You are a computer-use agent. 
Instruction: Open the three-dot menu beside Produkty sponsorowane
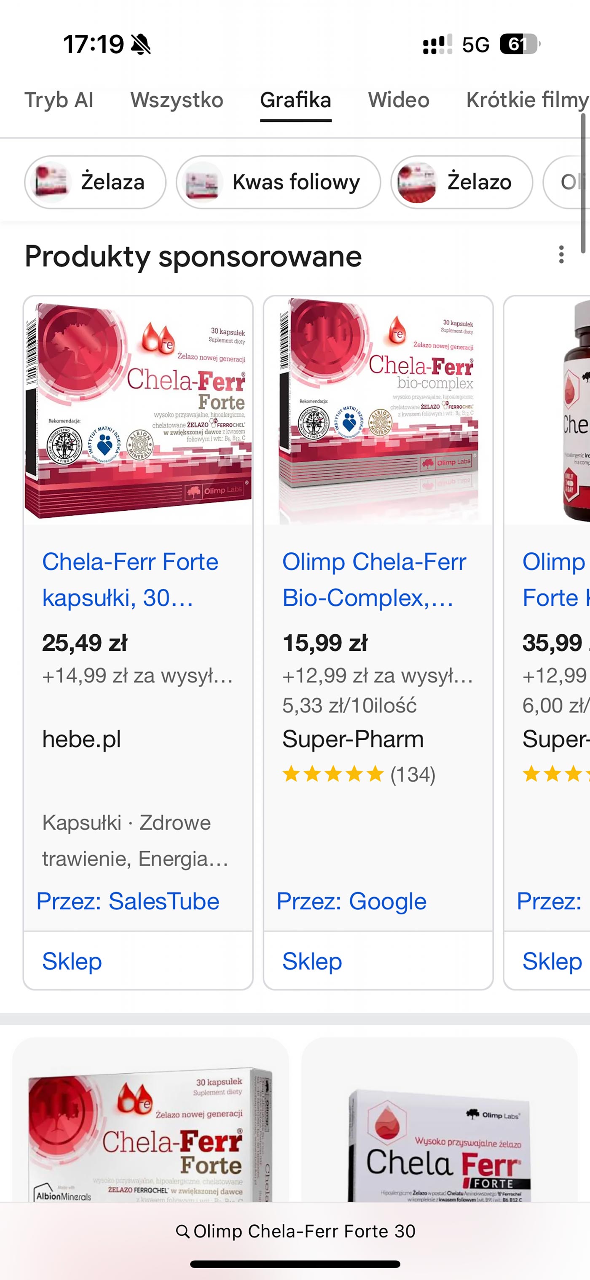(561, 254)
